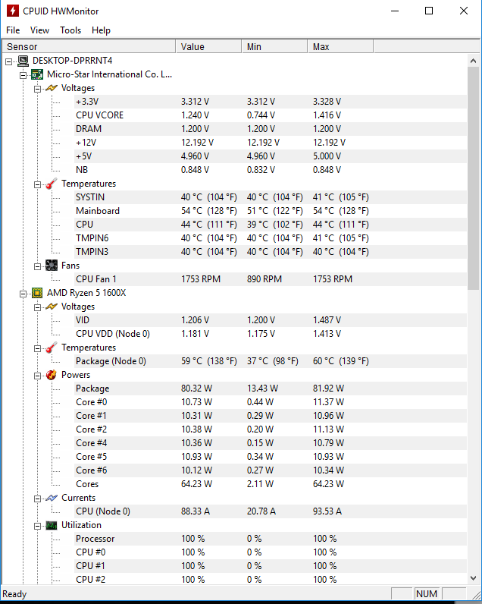
Task: Click the 80.32 W Package power value
Action: 196,389
